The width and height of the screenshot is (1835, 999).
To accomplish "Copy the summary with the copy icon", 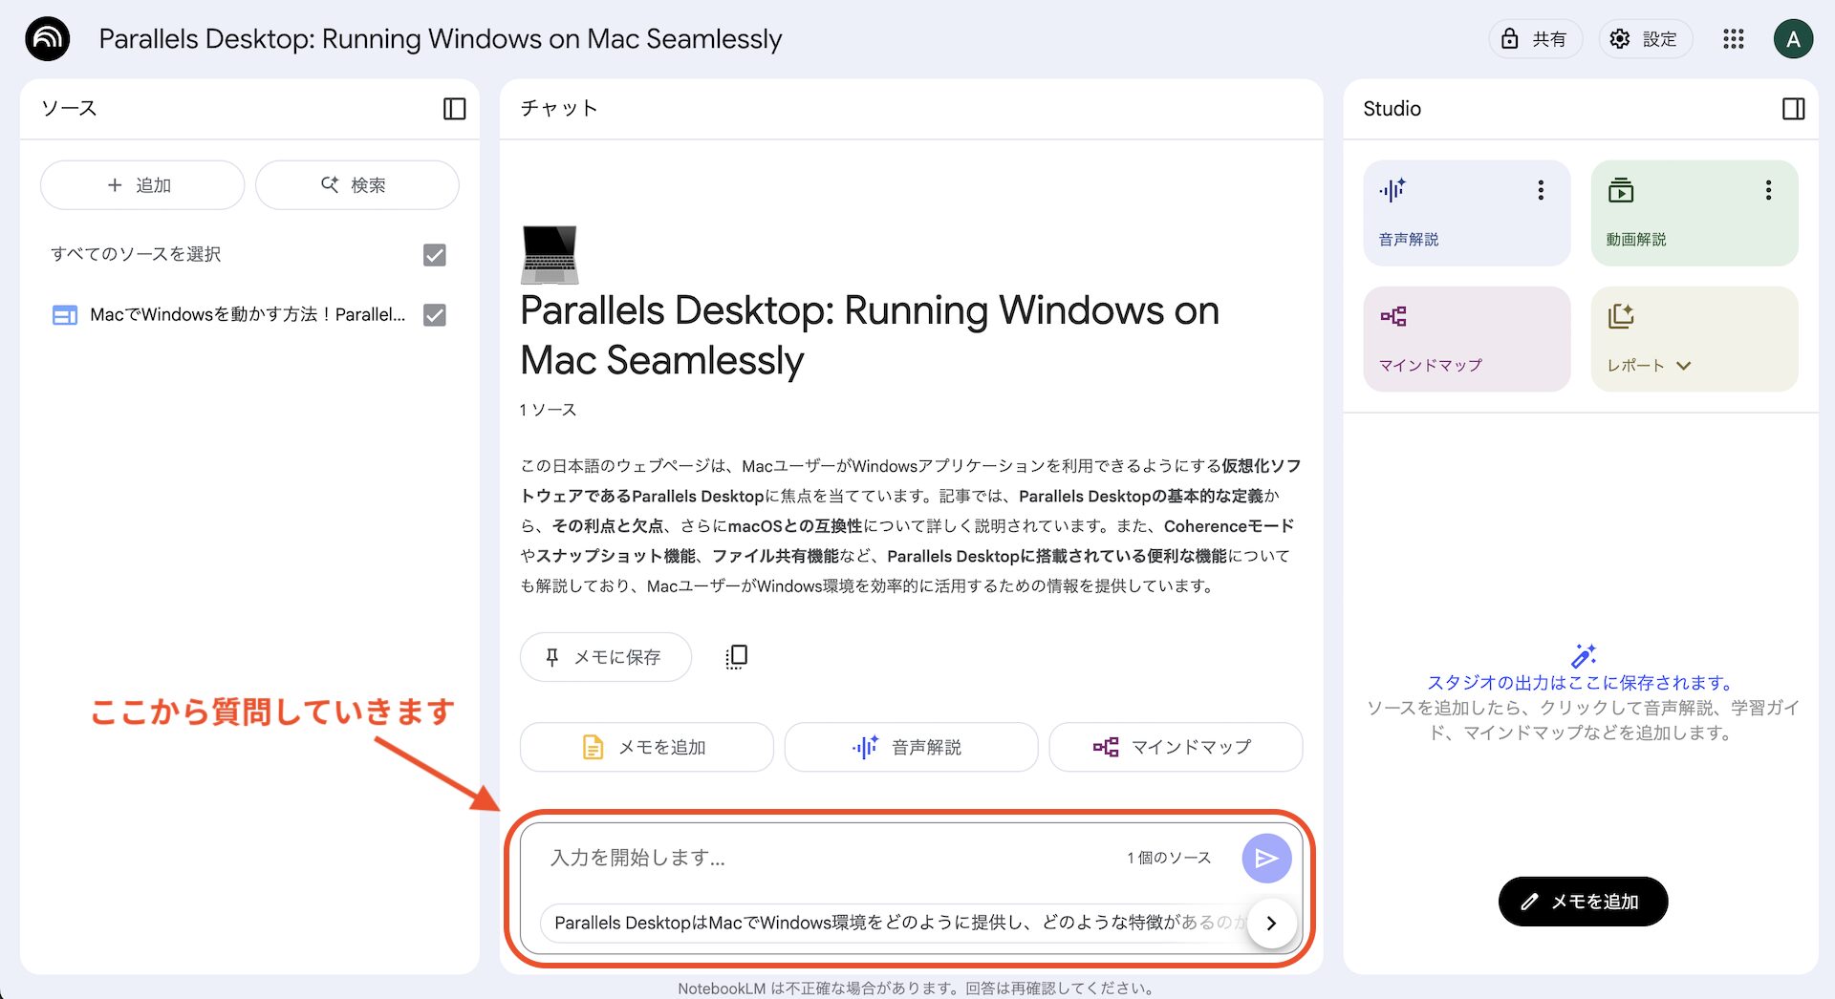I will coord(736,657).
